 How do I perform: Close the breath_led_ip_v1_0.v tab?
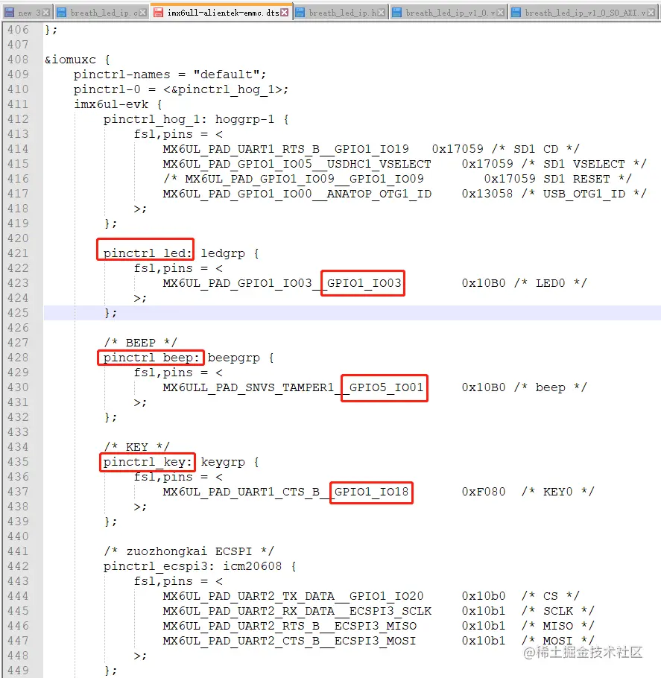tap(501, 13)
